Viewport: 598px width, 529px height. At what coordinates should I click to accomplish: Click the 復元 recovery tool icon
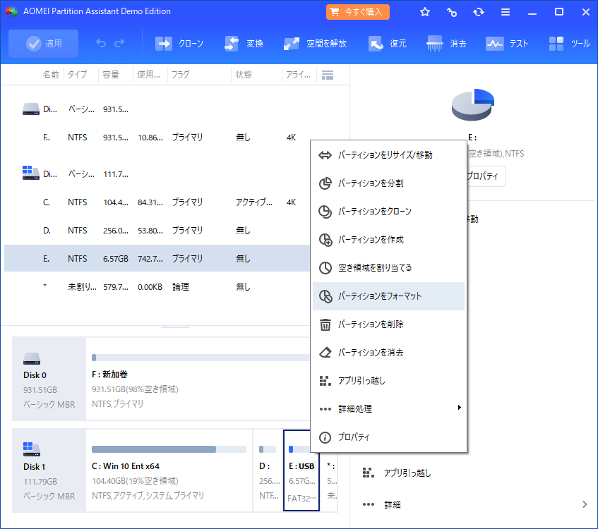point(374,43)
